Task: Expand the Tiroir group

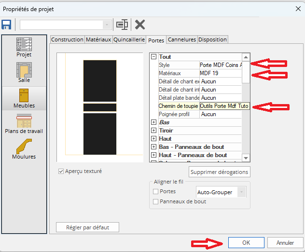Action: click(153, 130)
